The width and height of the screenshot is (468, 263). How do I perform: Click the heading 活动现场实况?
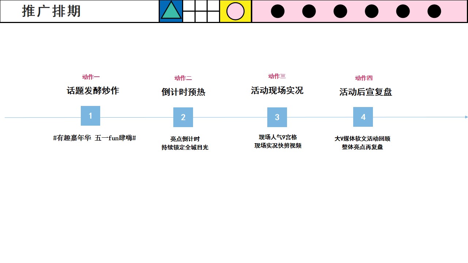(277, 91)
